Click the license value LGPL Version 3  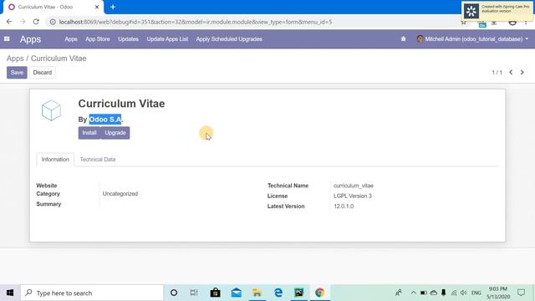click(x=353, y=196)
